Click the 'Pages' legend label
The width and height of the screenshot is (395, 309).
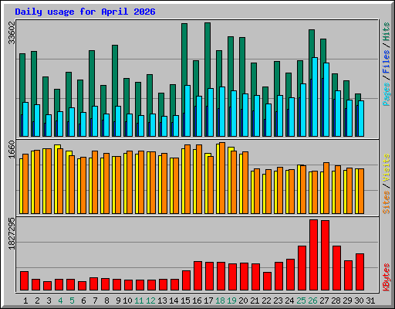tap(387, 94)
